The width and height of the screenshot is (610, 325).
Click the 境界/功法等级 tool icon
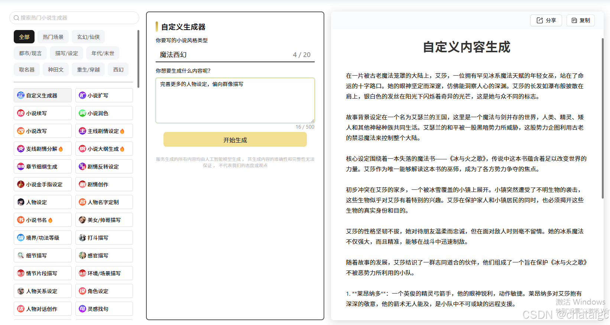[x=21, y=238]
